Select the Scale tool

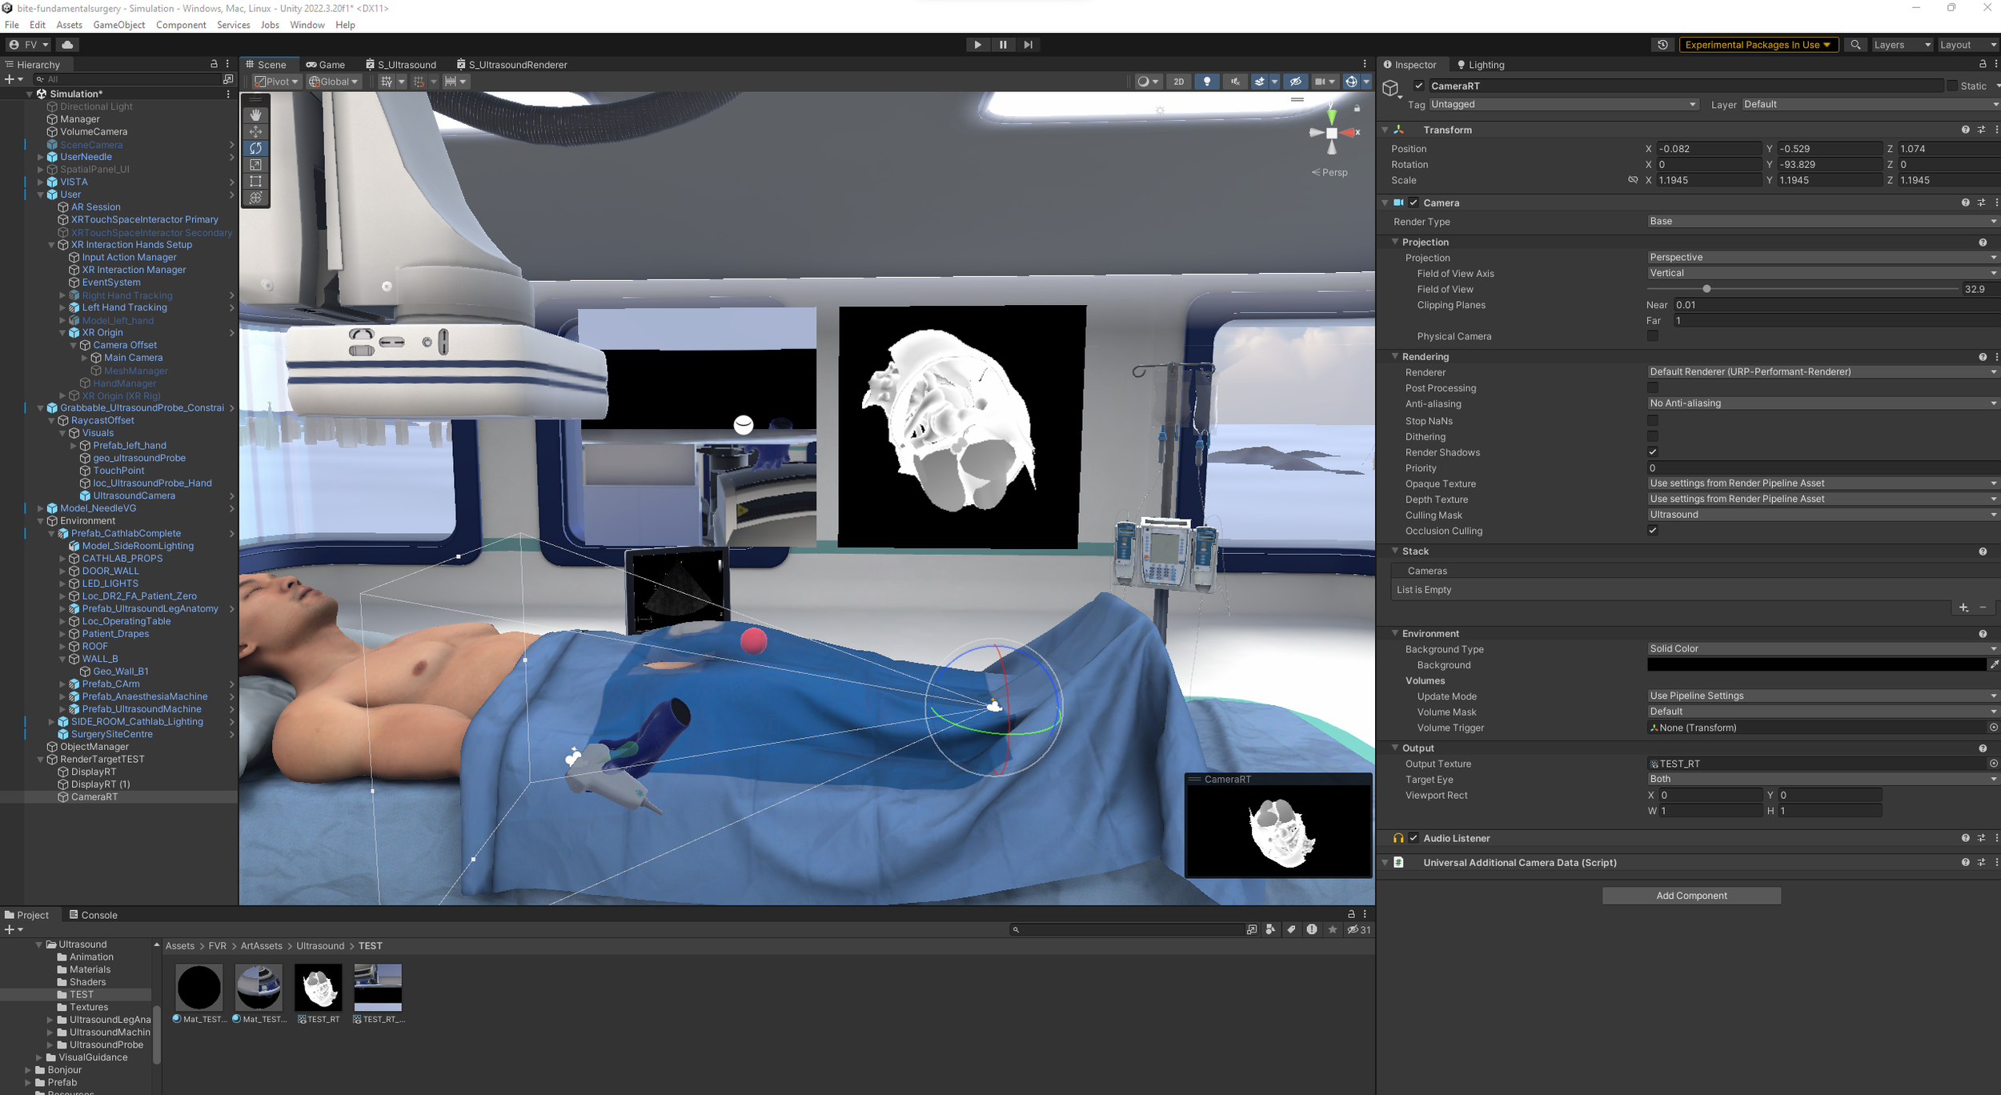(x=255, y=165)
